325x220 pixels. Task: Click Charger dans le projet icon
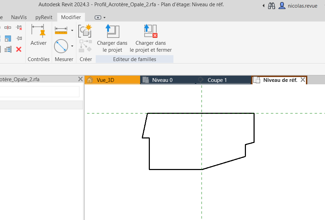112,31
